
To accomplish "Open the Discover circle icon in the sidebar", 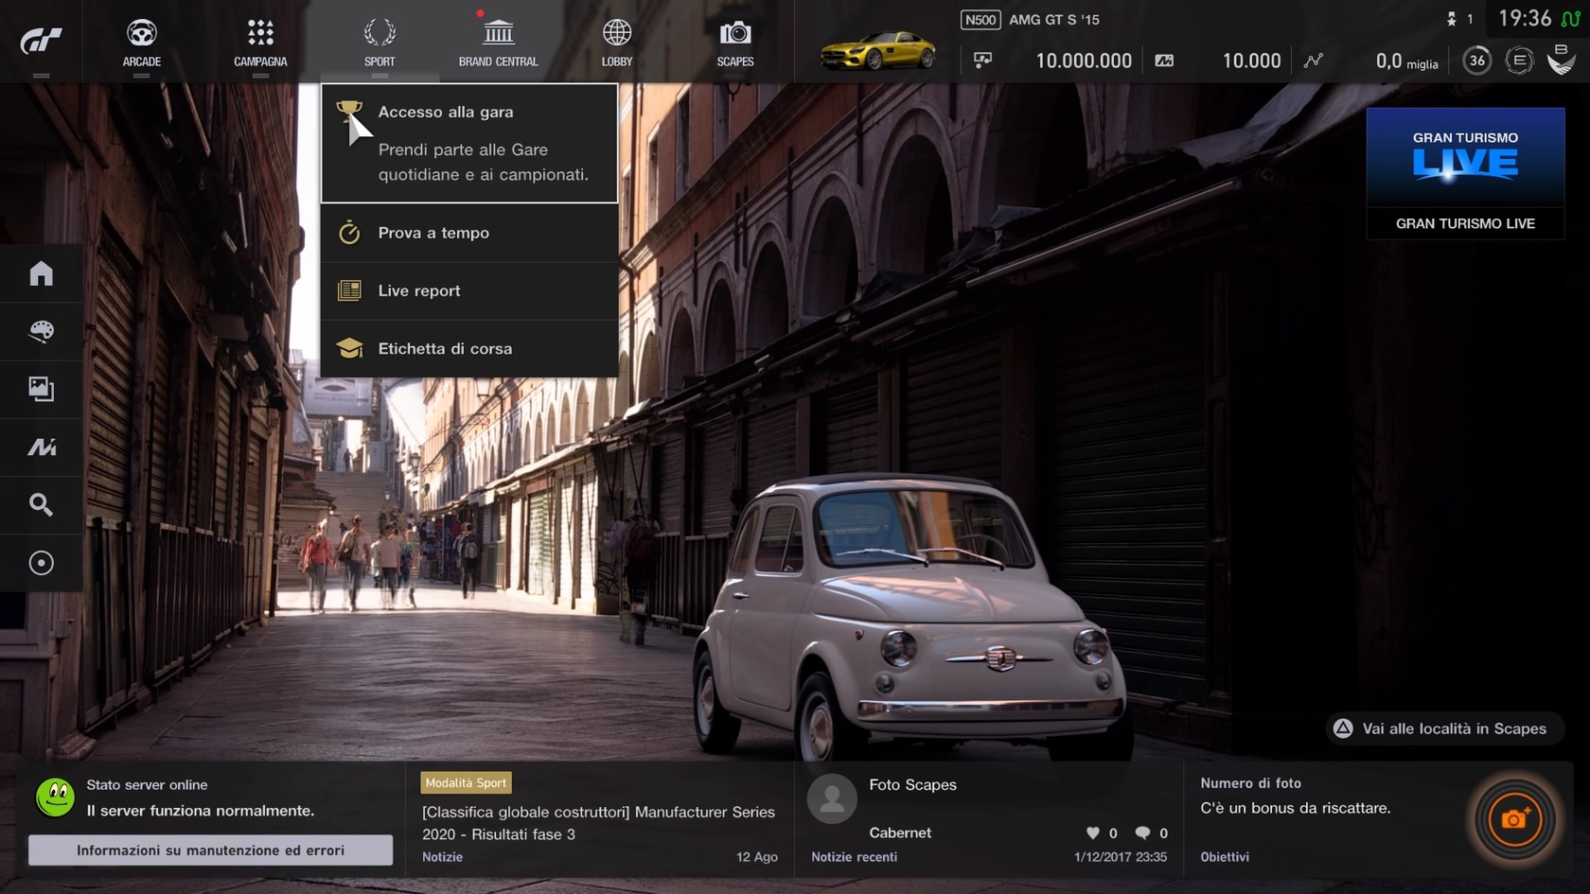I will 41,563.
